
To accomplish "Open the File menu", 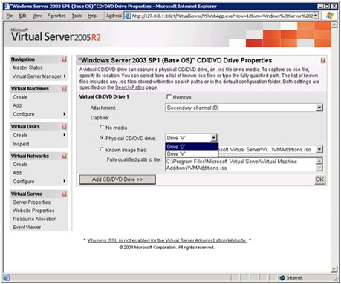I will (x=10, y=16).
